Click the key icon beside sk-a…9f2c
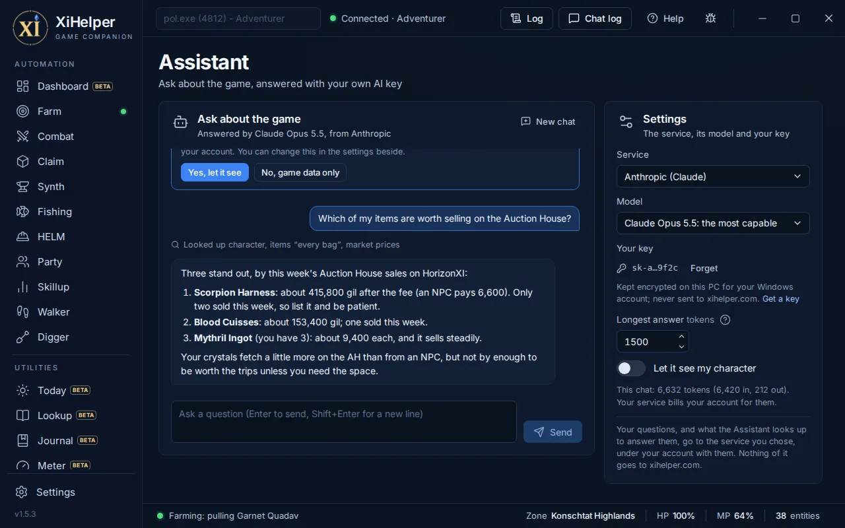Viewport: 845px width, 528px height. click(x=621, y=269)
